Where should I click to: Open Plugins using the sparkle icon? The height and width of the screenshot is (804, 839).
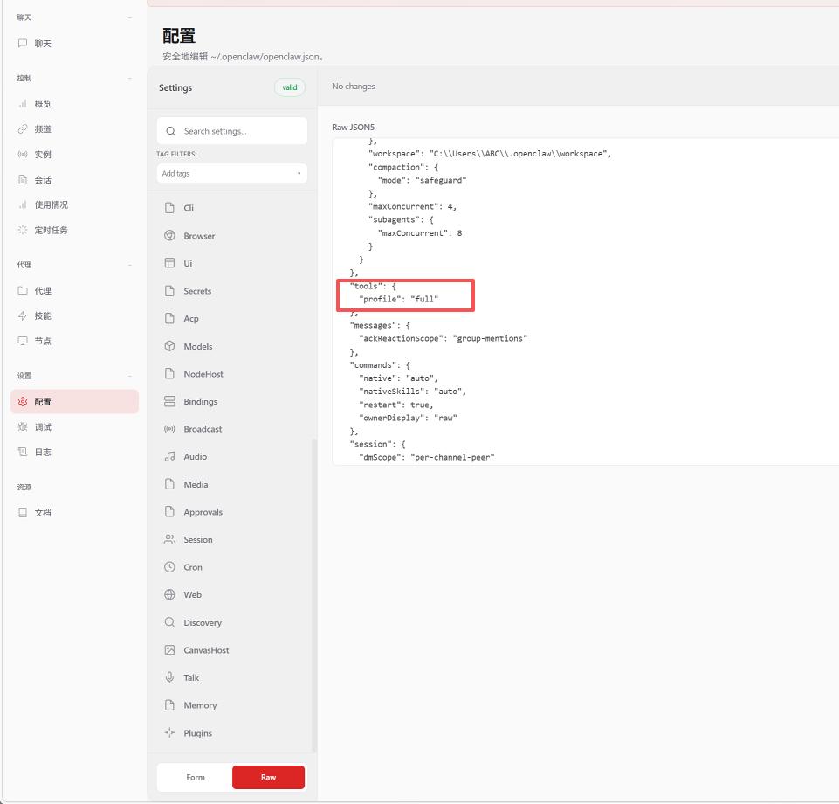(x=169, y=733)
